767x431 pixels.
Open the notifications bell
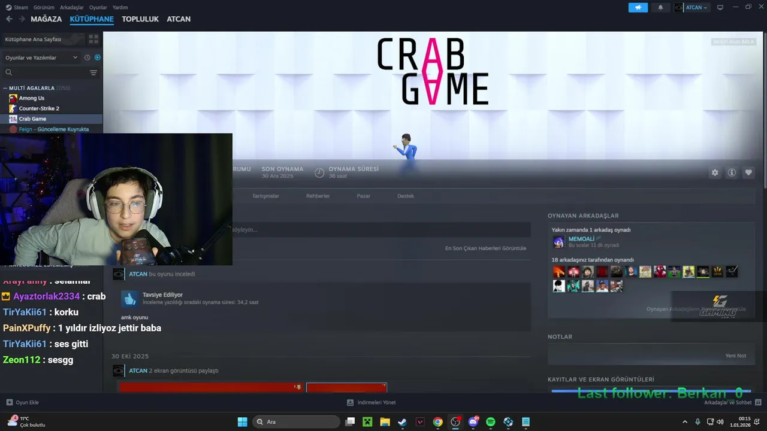(660, 7)
